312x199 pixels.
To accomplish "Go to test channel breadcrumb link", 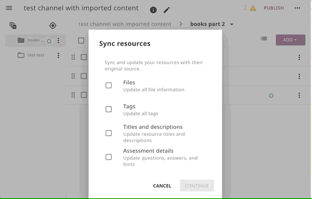I will pyautogui.click(x=125, y=24).
